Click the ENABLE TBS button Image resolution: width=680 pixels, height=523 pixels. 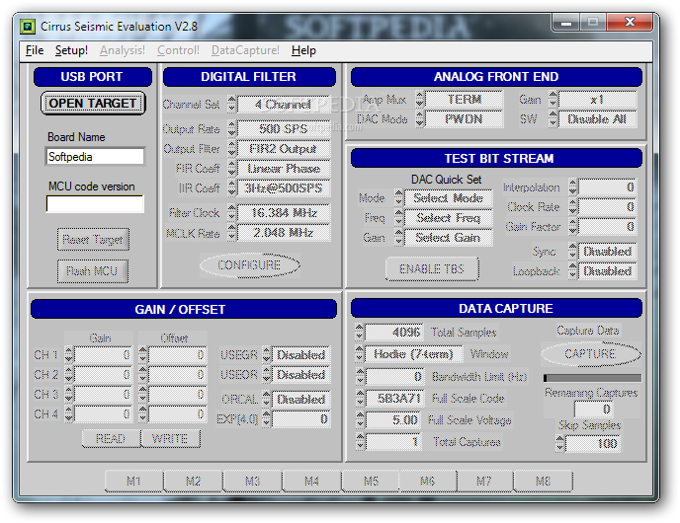432,268
